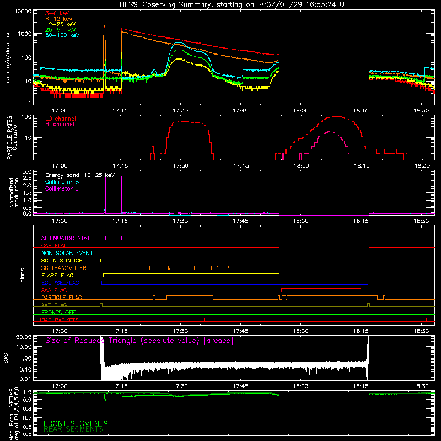This screenshot has width=441, height=441.
Task: Select the 3-6 keV legend label
Action: 57,13
